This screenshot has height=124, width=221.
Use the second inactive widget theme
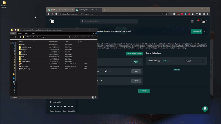tap(136, 81)
